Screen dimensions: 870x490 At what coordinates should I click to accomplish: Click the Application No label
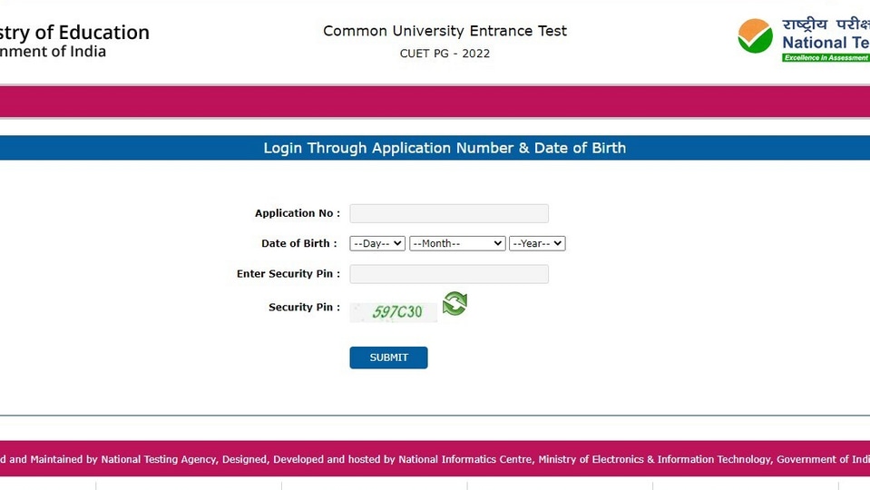(298, 213)
